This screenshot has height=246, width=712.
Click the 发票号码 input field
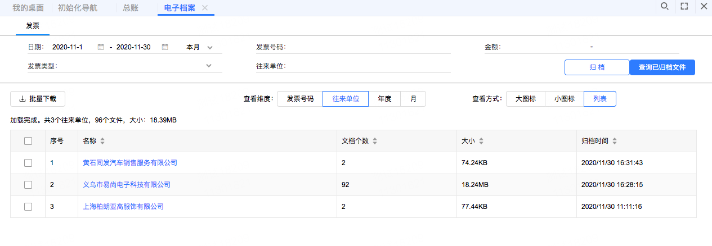[371, 47]
